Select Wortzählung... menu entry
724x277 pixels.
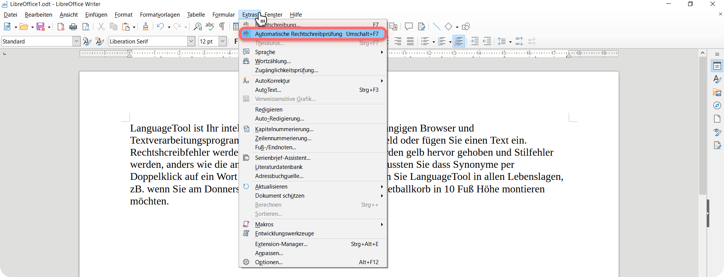pos(313,61)
